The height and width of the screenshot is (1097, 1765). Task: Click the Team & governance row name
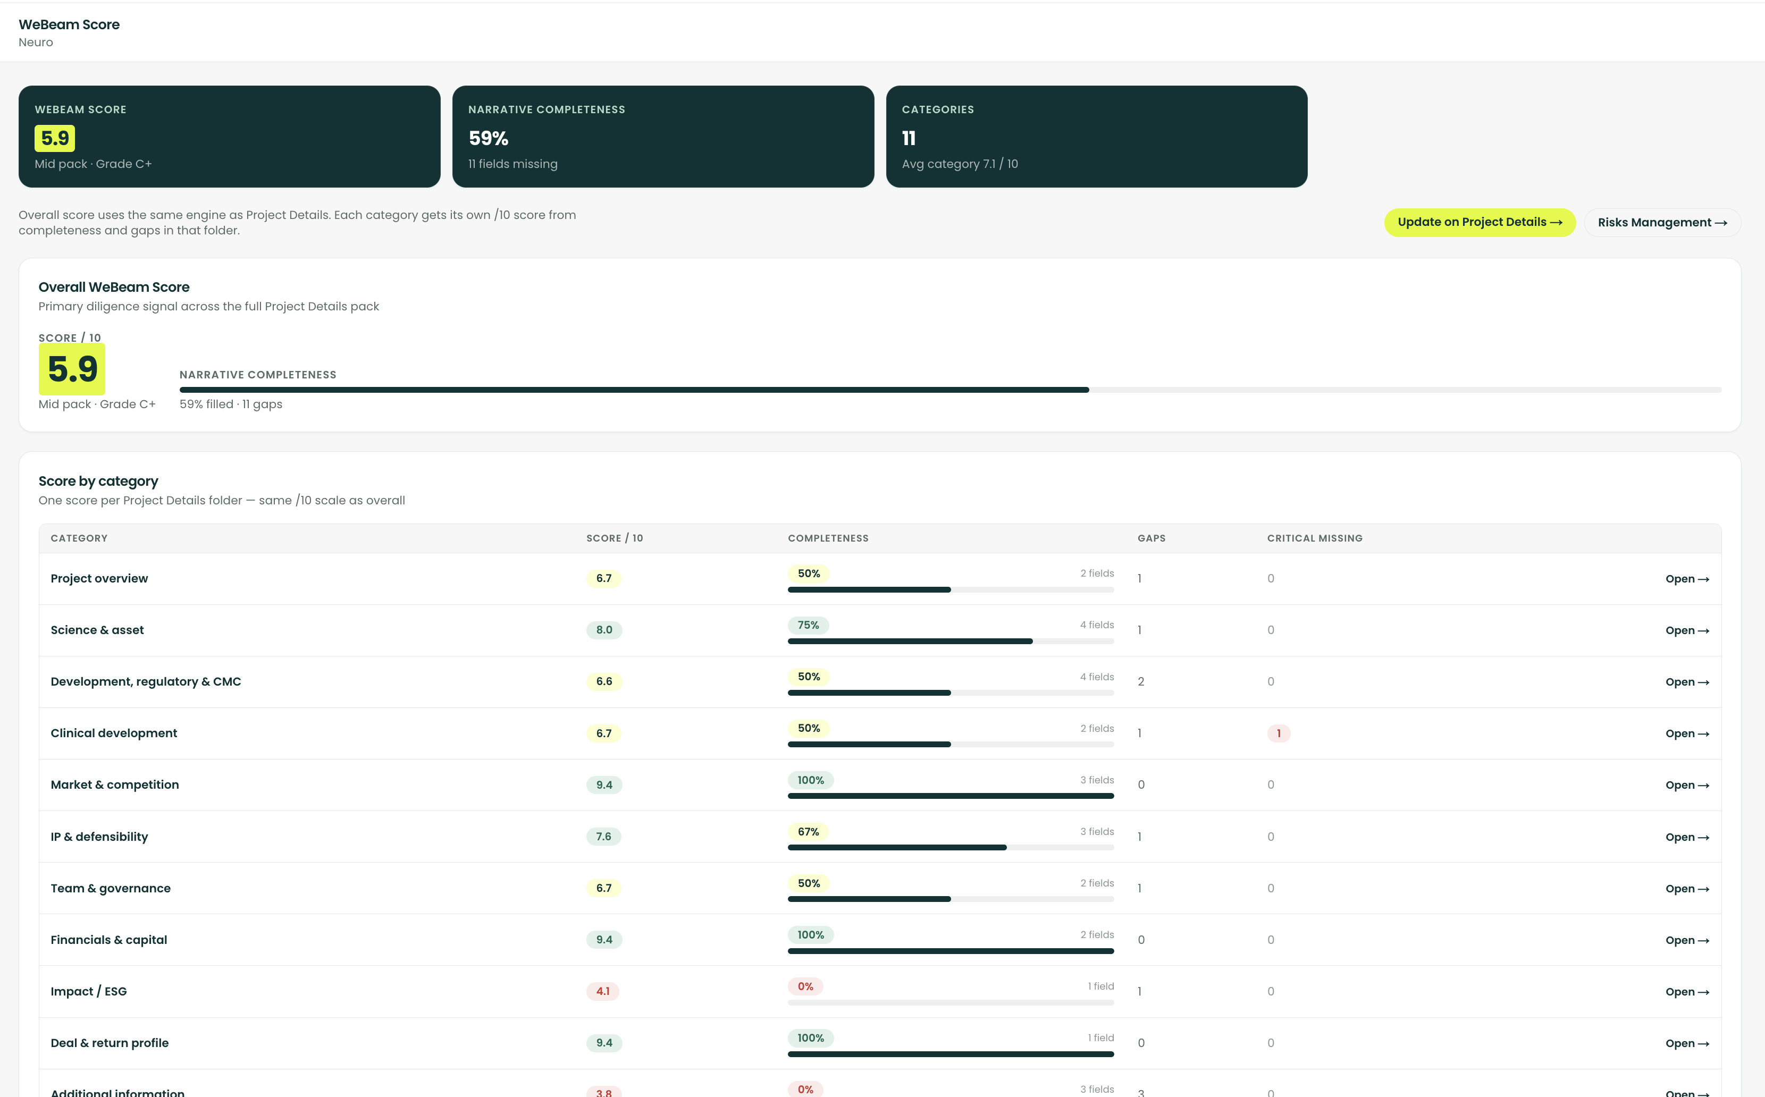[x=111, y=888]
